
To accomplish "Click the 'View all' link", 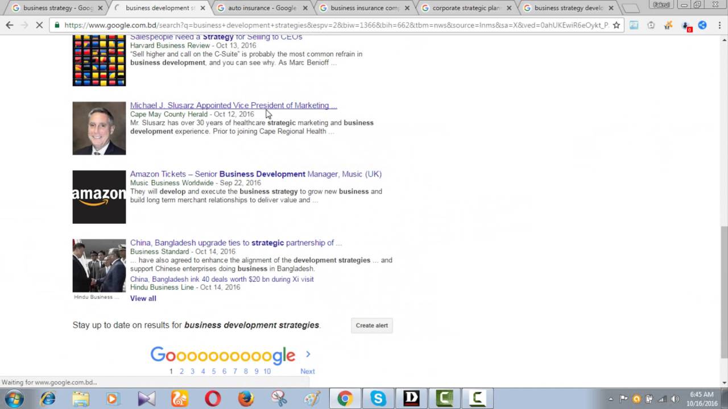I will (x=143, y=298).
